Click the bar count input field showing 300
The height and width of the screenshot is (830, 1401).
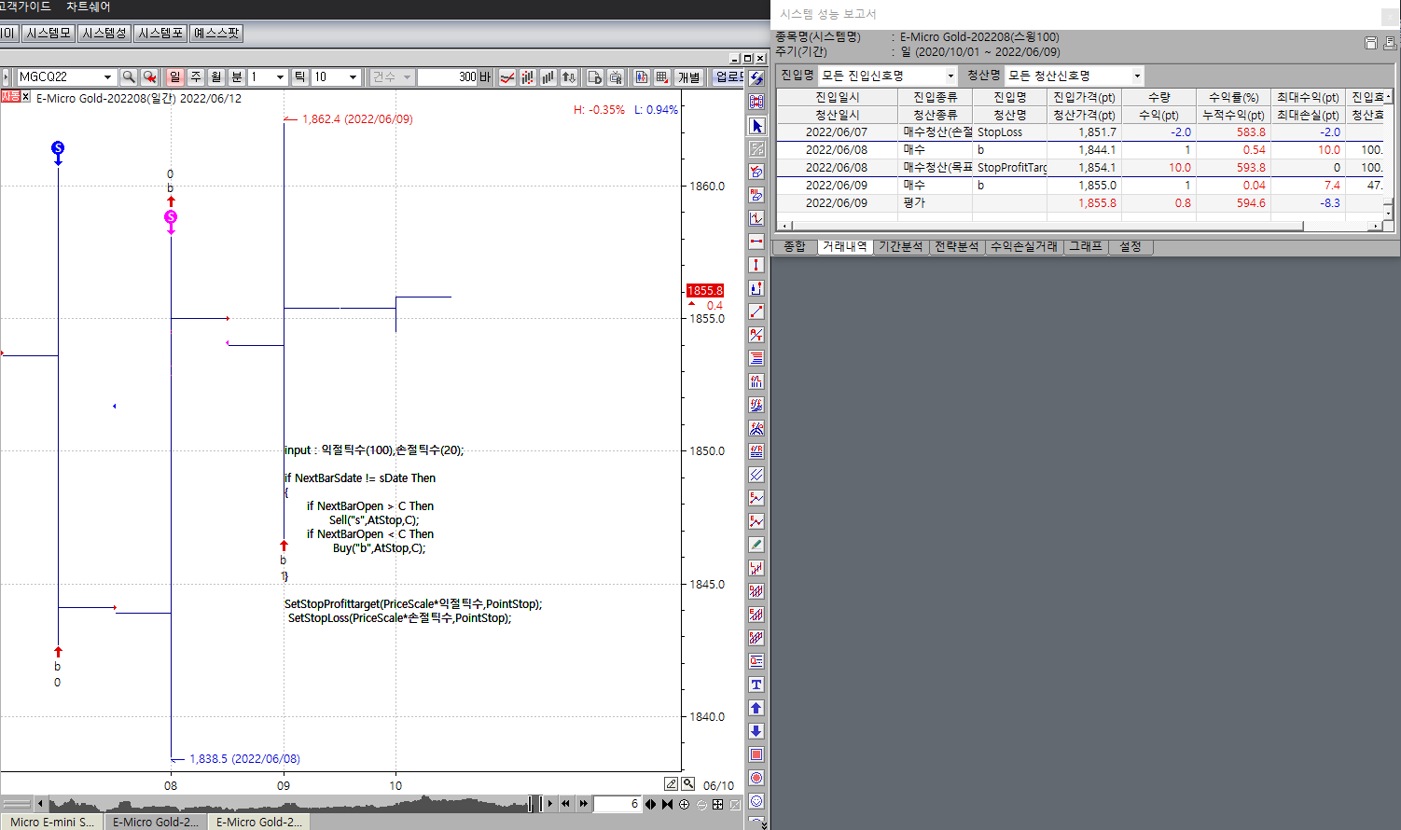(x=448, y=77)
